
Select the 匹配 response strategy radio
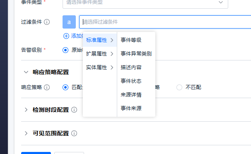[x=65, y=87]
